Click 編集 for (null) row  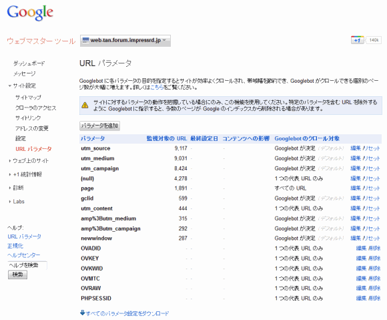point(356,178)
